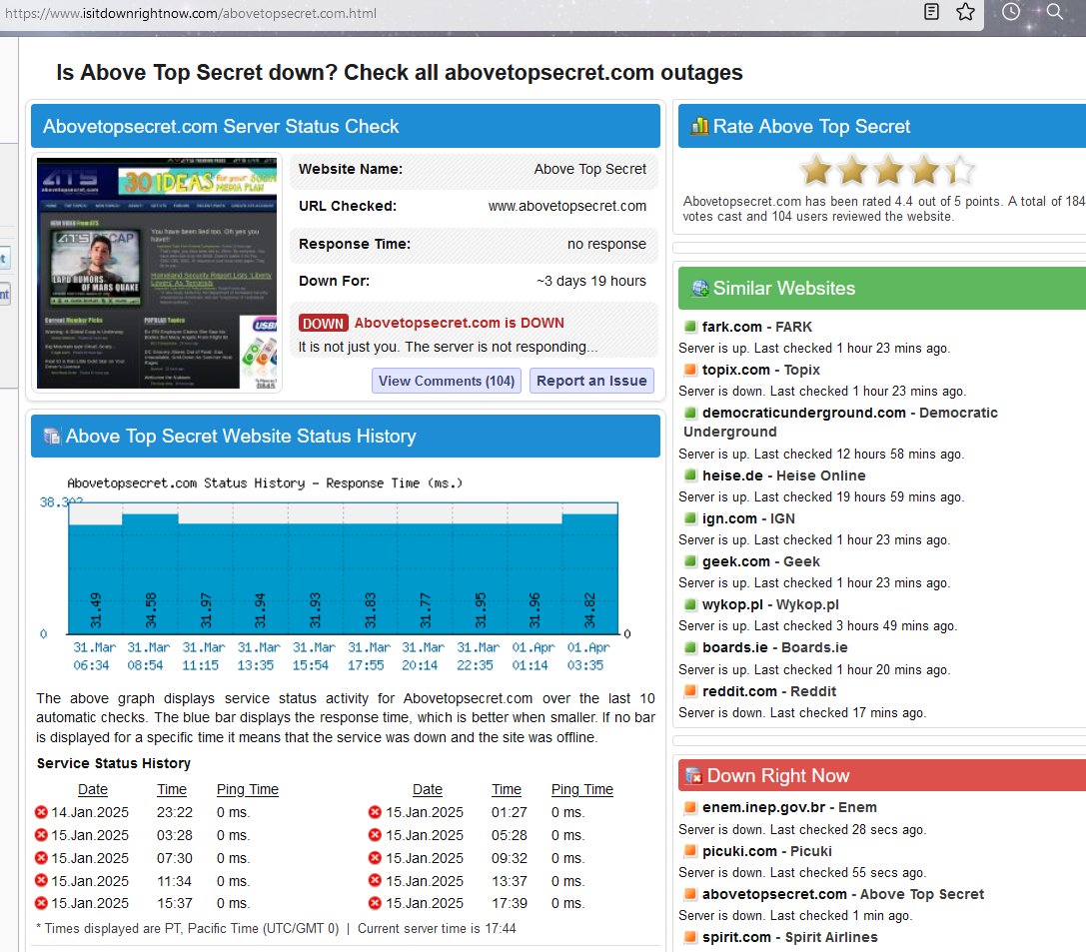
Task: Click the red DOWN status badge
Action: point(323,324)
